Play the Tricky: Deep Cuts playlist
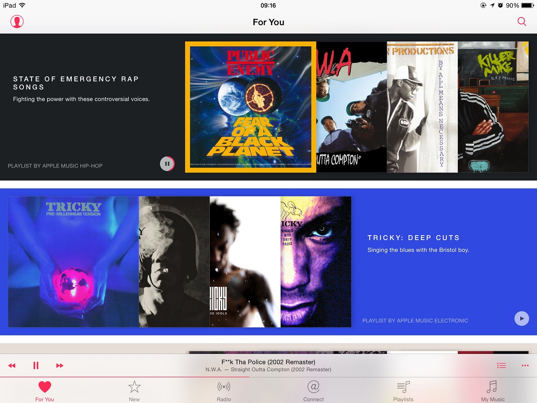The height and width of the screenshot is (403, 537). click(521, 318)
